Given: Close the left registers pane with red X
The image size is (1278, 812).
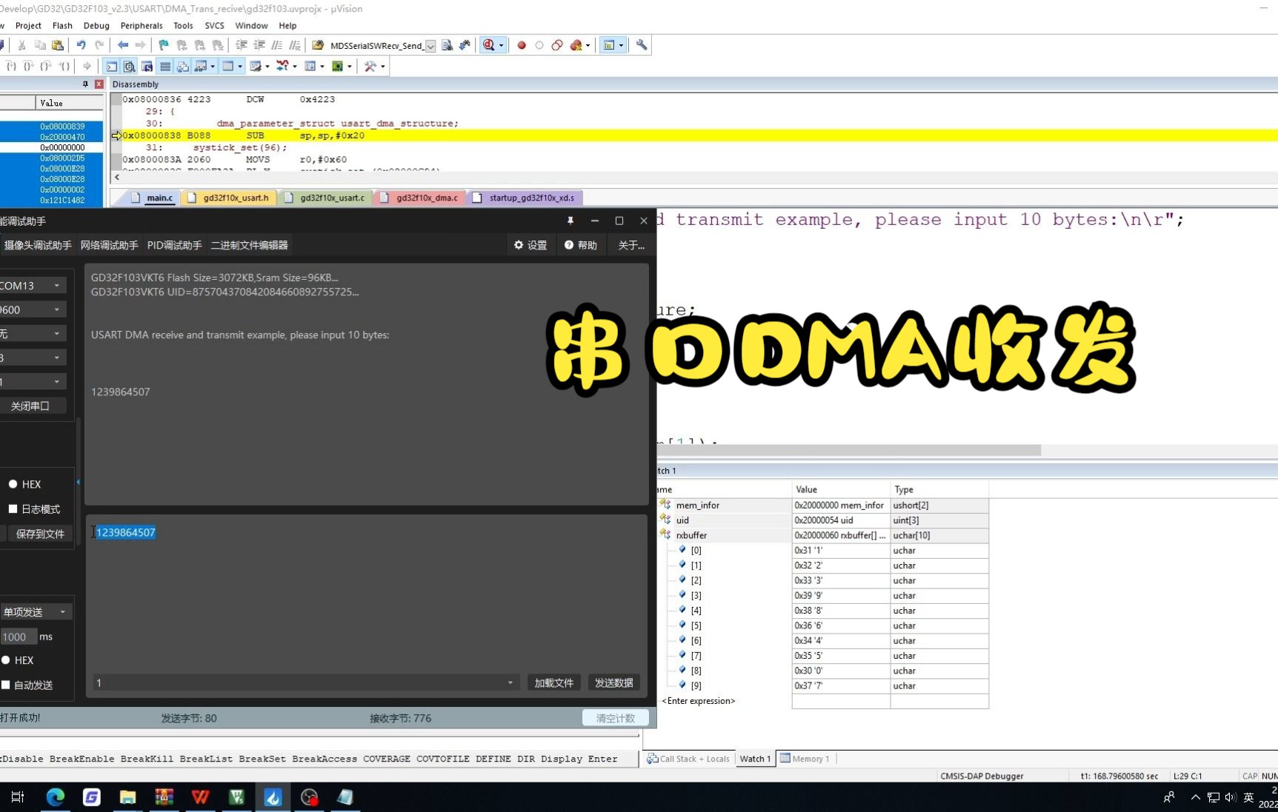Looking at the screenshot, I should click(99, 84).
